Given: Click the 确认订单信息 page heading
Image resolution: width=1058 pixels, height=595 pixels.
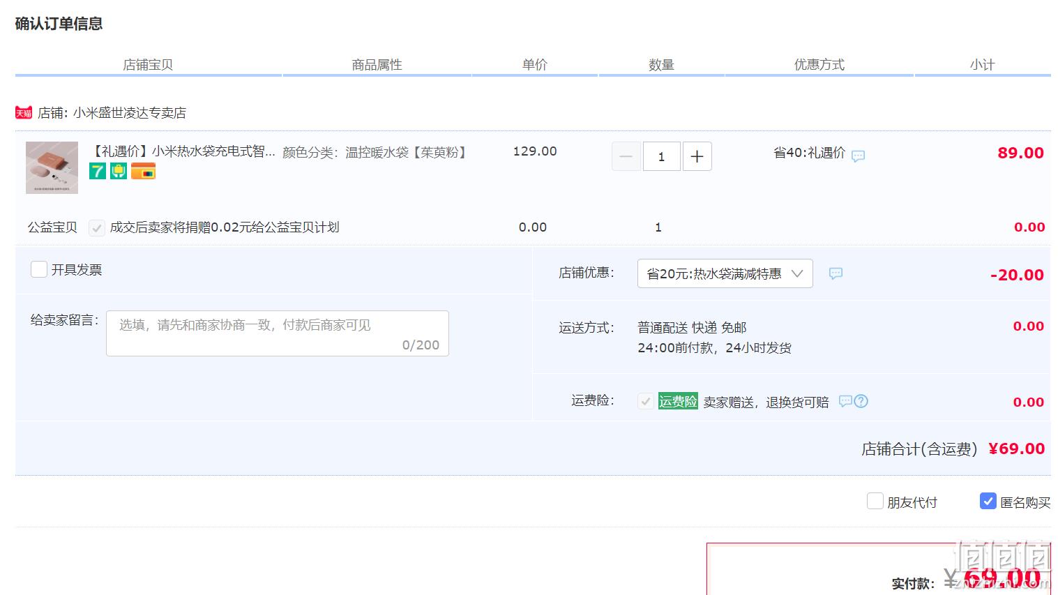Looking at the screenshot, I should click(x=59, y=24).
